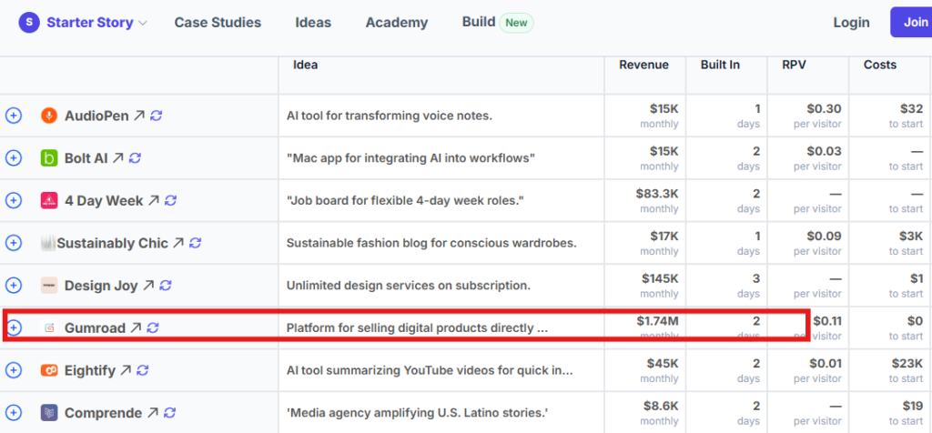Click the refresh icon next to Bolt AI

click(x=136, y=158)
